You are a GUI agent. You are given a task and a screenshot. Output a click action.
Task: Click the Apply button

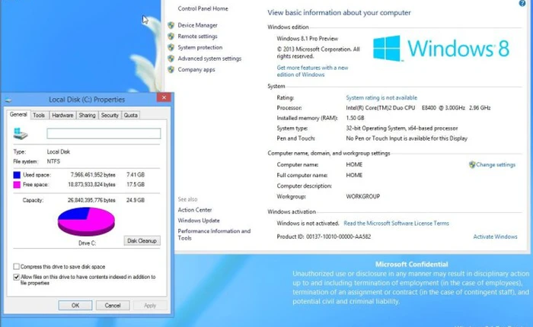click(x=150, y=305)
